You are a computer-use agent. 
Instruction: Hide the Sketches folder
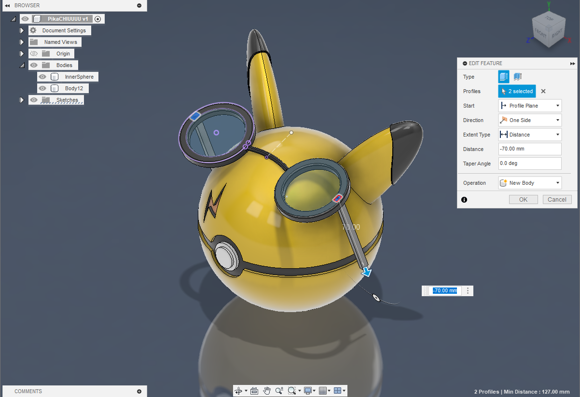pyautogui.click(x=33, y=100)
